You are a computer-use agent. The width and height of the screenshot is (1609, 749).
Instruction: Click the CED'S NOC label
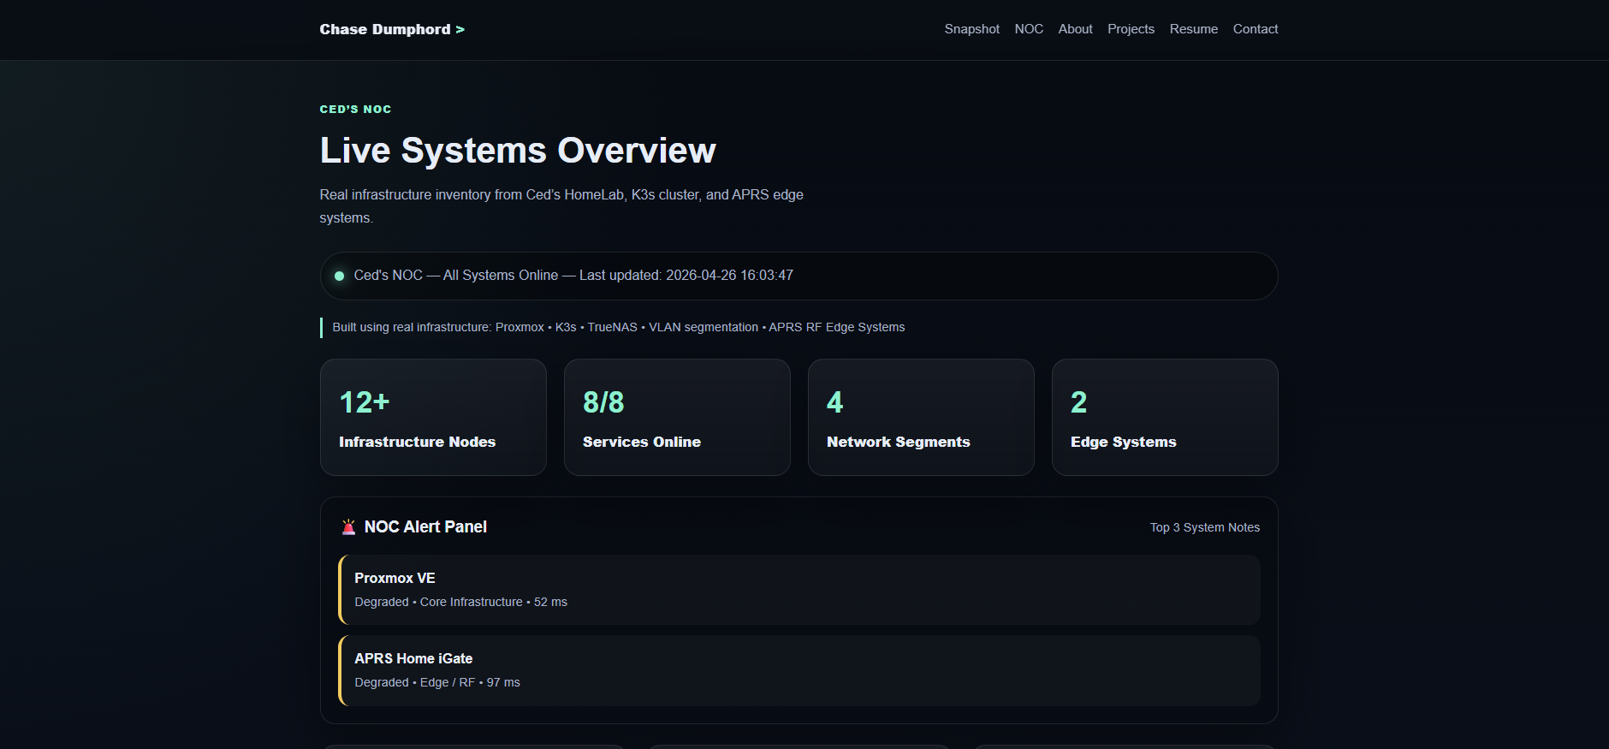pyautogui.click(x=355, y=110)
